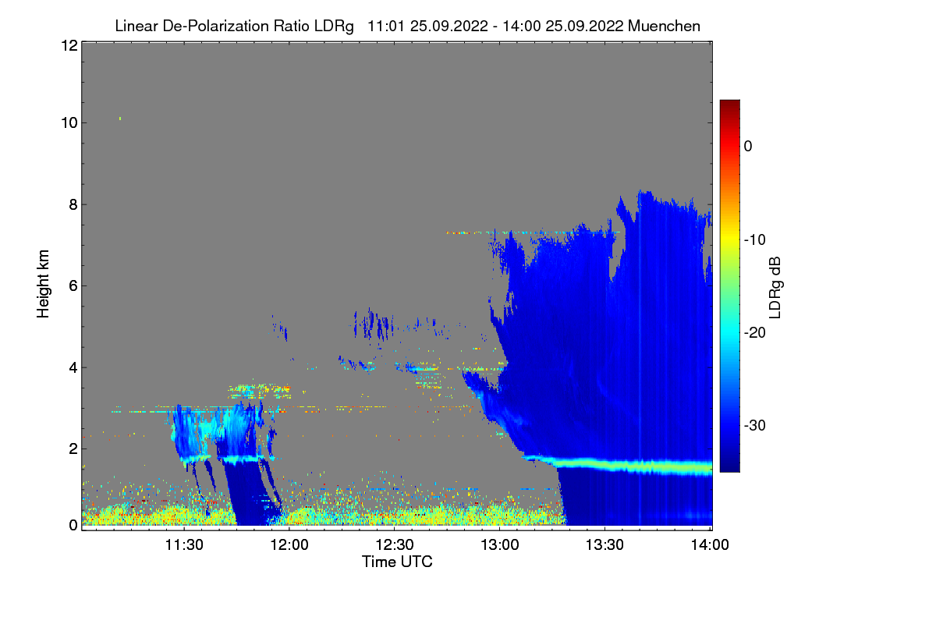Click the 12:30 time tick label
Viewport: 936px width, 624px height.
pyautogui.click(x=395, y=545)
